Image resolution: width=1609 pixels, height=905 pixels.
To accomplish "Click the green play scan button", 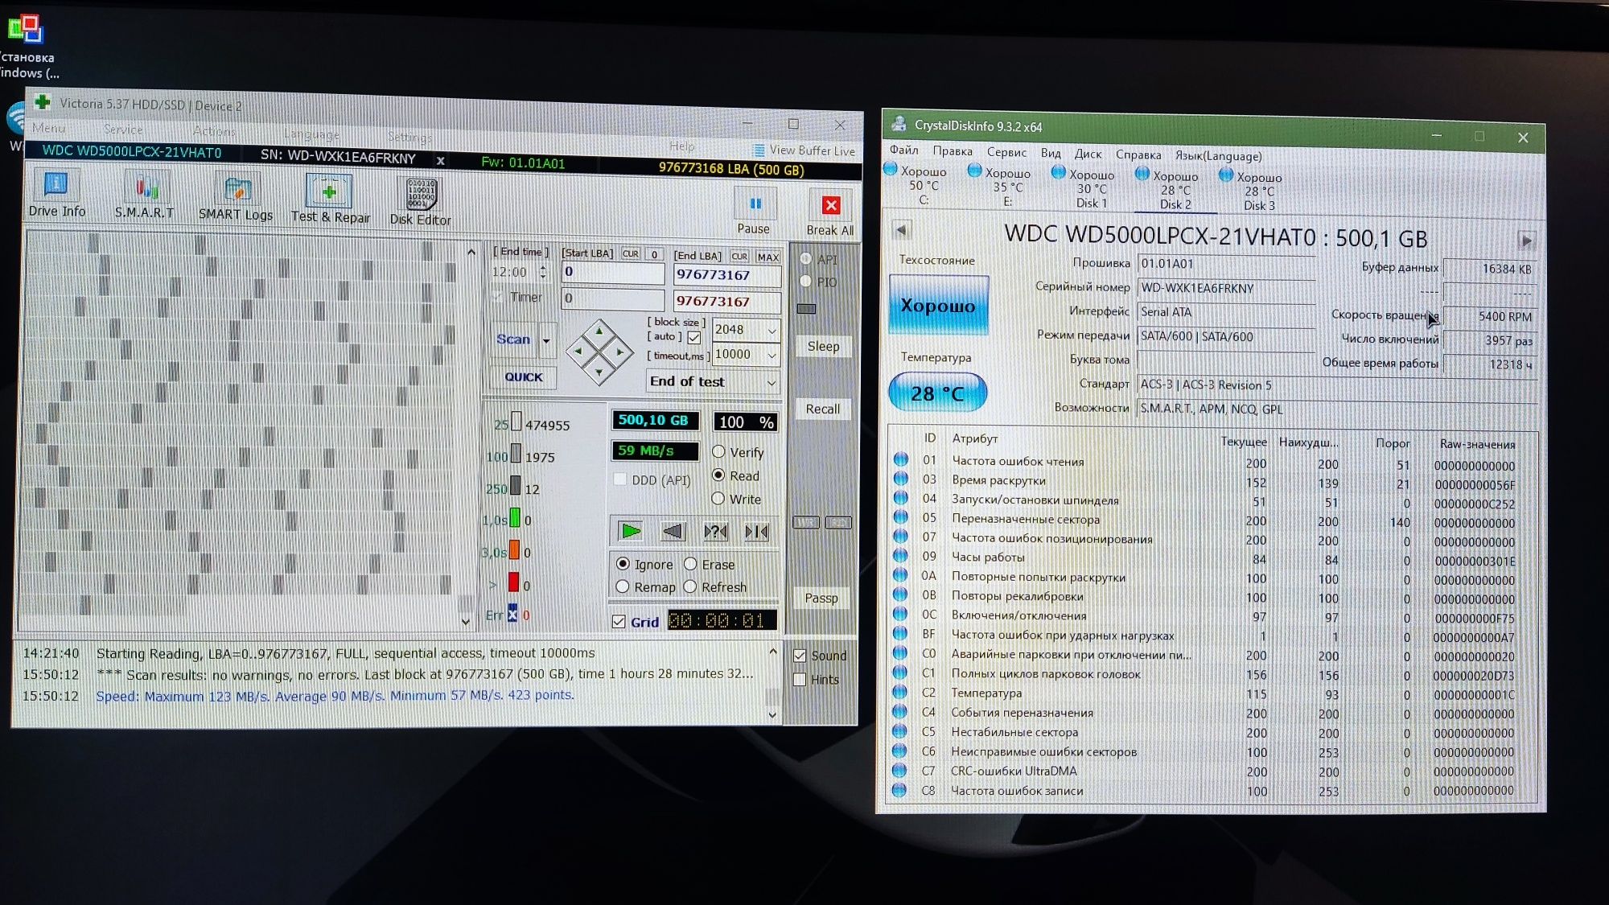I will pos(631,531).
